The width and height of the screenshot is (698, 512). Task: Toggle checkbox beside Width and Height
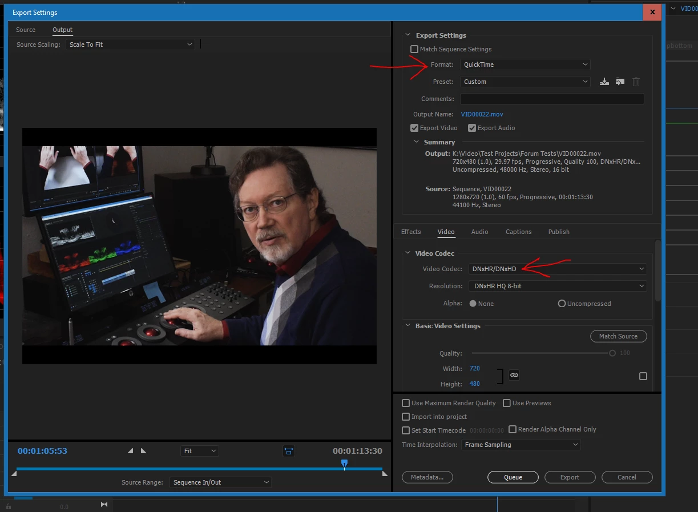click(643, 376)
